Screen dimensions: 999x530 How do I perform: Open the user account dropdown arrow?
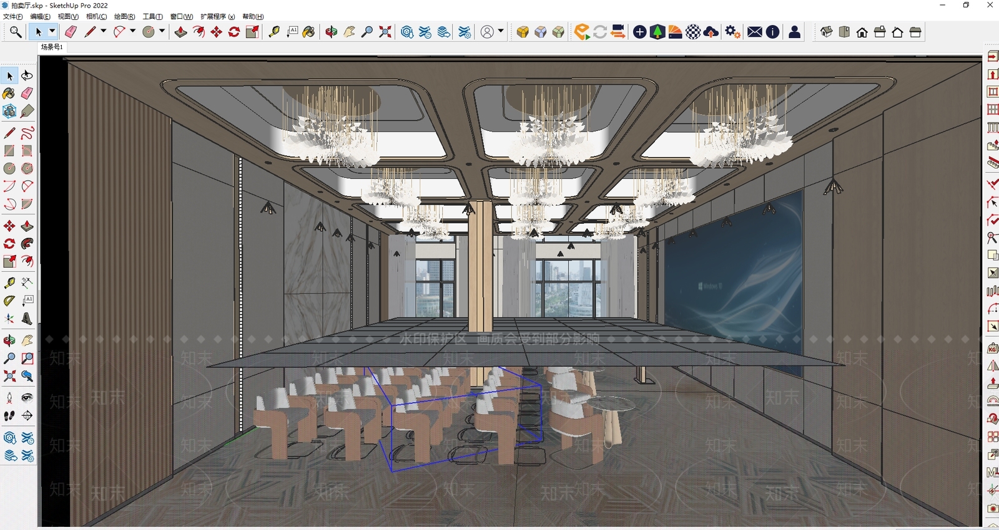pos(501,31)
